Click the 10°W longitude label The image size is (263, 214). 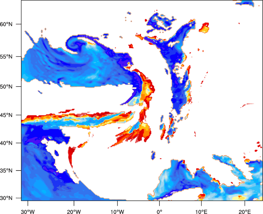117,212
